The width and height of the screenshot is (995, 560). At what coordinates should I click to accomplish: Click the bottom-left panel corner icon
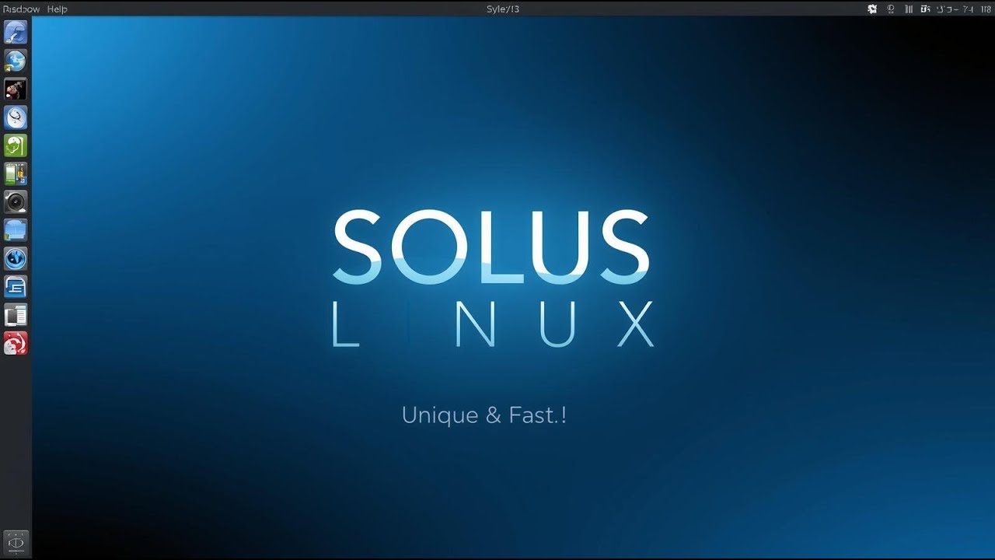[16, 541]
